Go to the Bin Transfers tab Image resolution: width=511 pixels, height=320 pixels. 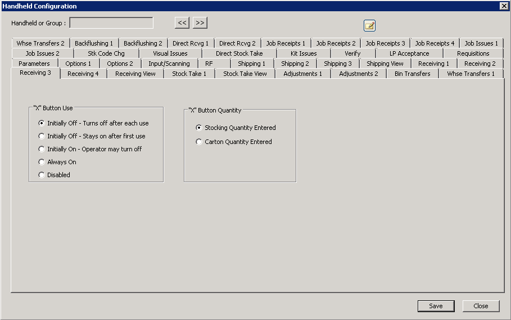[x=412, y=74]
